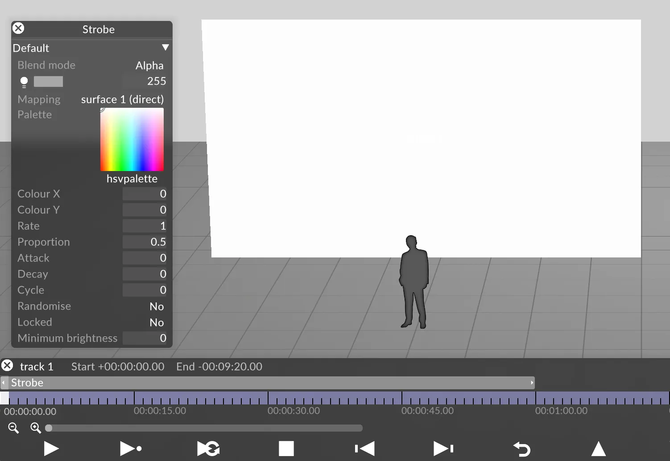Zoom out the timeline
Viewport: 670px width, 461px height.
(13, 428)
